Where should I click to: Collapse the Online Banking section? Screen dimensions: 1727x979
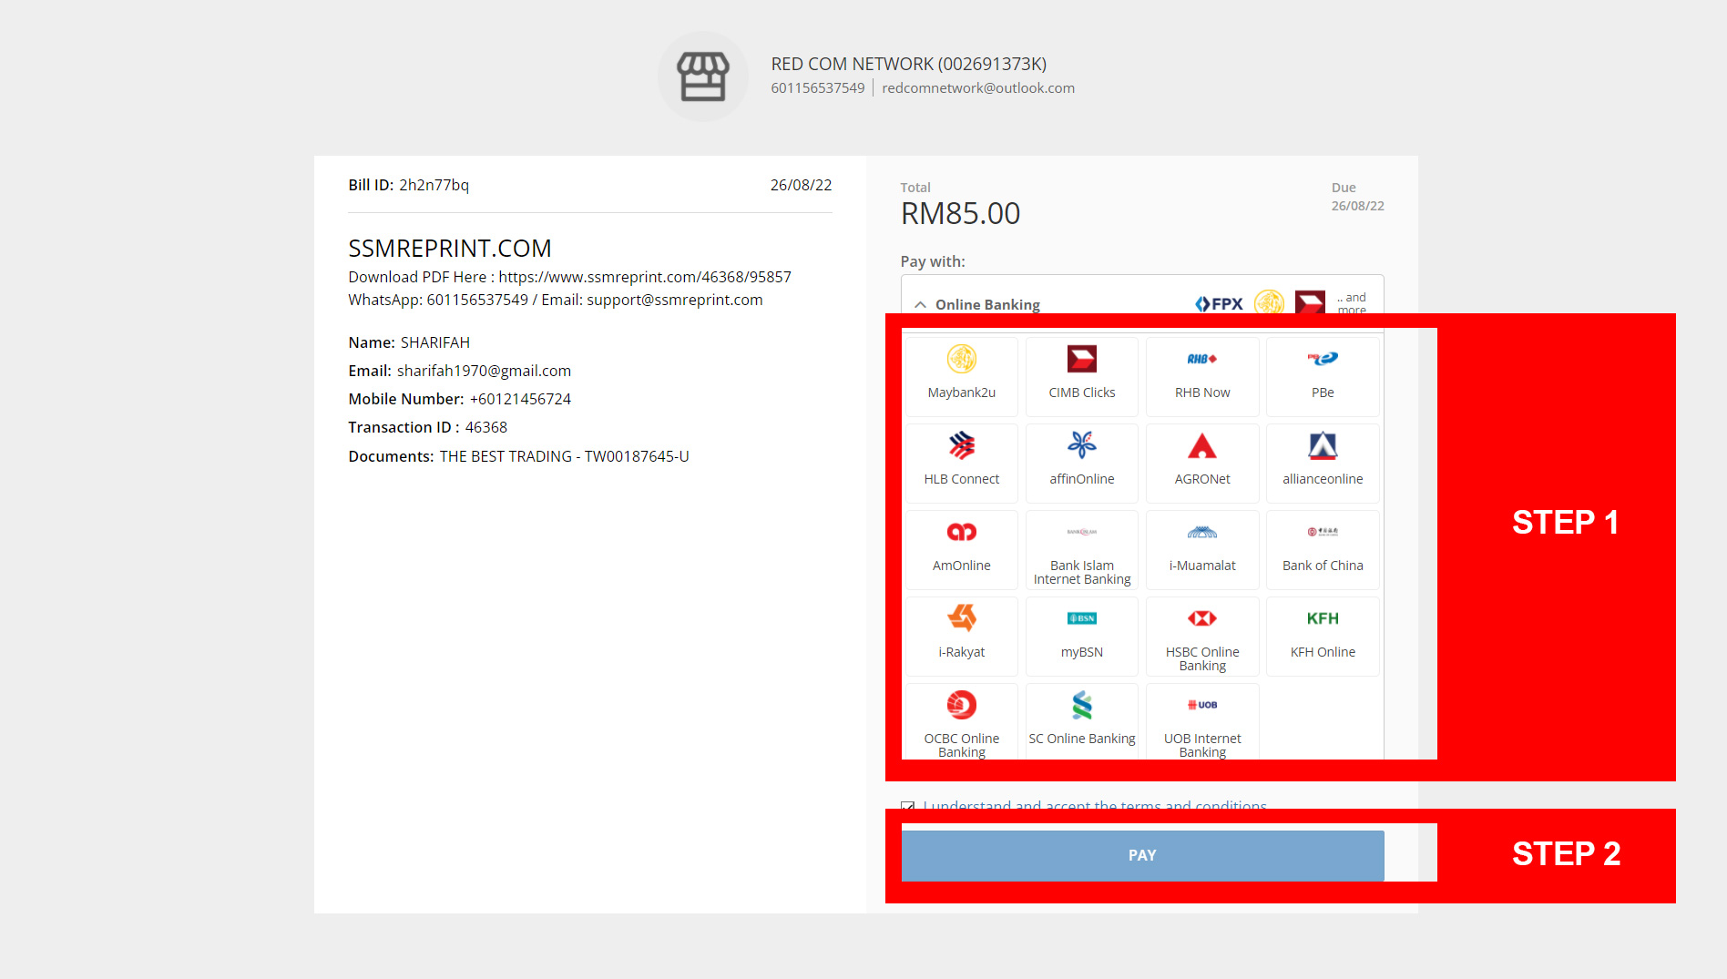point(921,304)
